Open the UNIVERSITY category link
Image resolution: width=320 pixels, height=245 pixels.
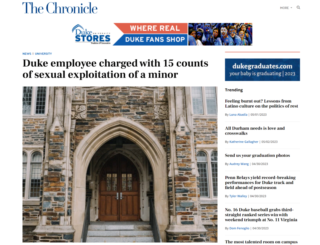(43, 54)
